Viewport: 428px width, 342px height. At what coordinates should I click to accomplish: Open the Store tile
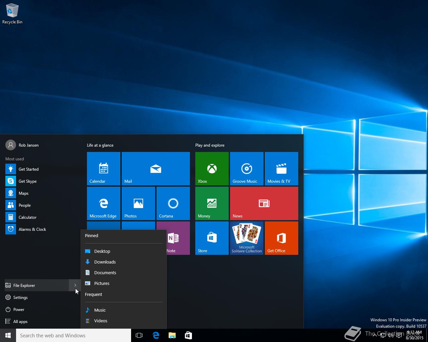pos(212,238)
